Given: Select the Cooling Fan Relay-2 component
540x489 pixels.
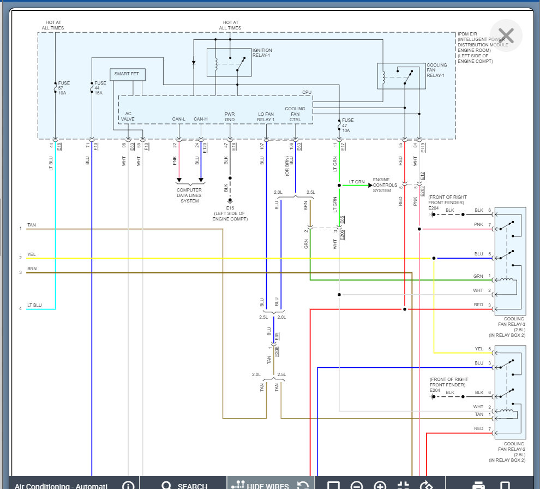Looking at the screenshot, I should tap(510, 391).
